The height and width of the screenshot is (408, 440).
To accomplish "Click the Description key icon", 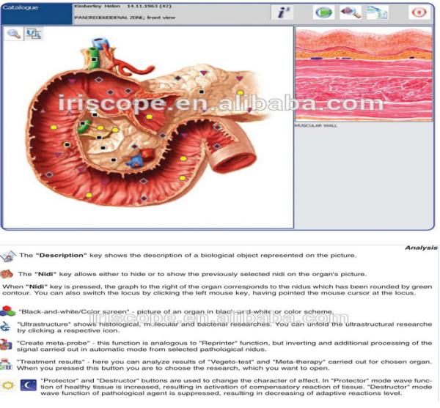I will 7,256.
